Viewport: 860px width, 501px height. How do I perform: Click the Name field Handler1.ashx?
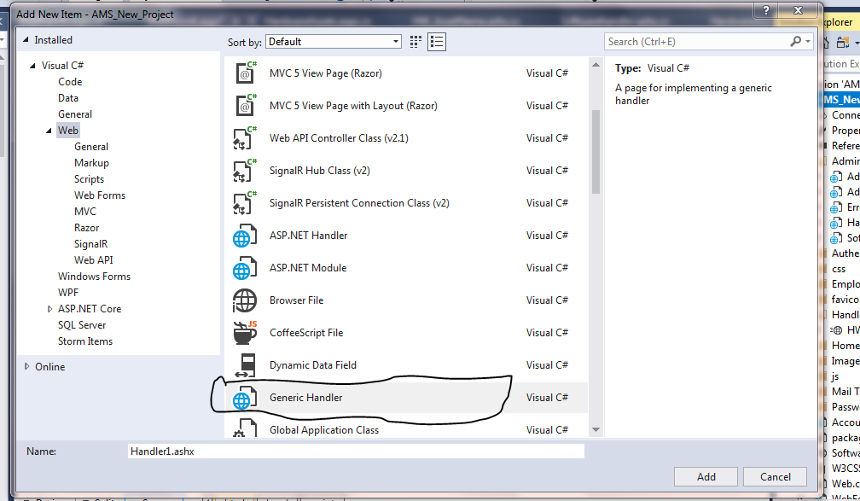(x=356, y=451)
